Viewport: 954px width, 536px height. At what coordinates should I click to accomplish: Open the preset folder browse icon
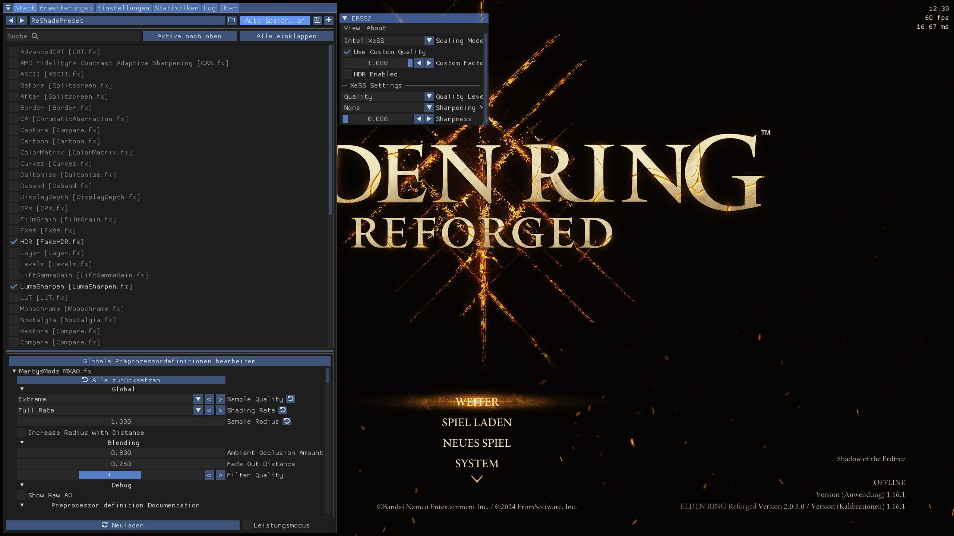click(231, 20)
